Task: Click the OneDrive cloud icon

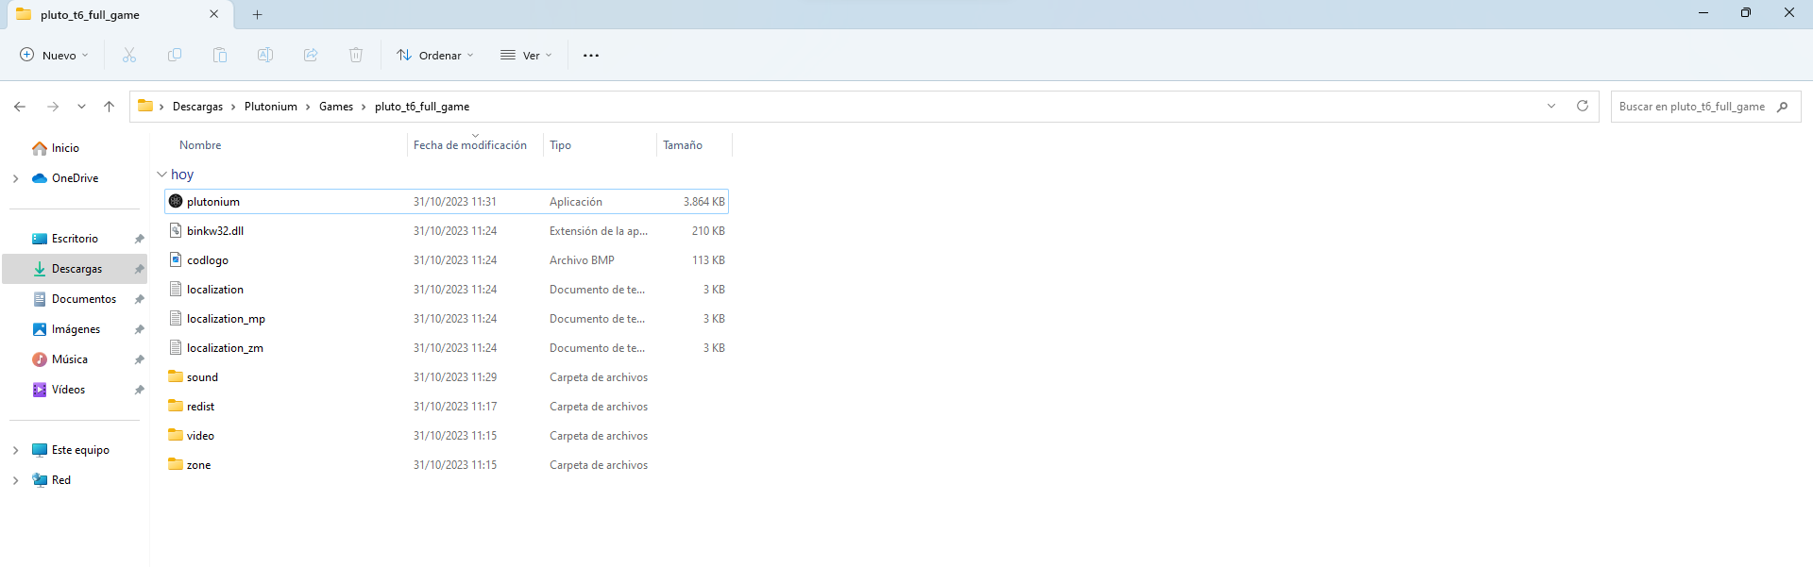Action: pyautogui.click(x=40, y=178)
